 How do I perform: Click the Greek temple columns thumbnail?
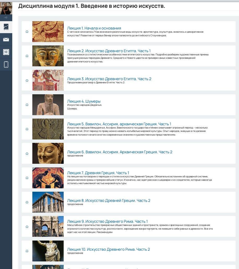pos(48,202)
